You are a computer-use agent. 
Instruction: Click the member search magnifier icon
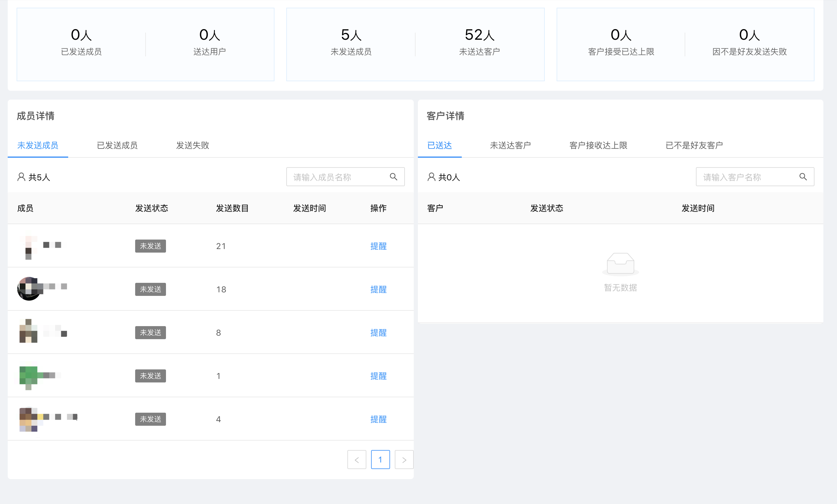(393, 177)
